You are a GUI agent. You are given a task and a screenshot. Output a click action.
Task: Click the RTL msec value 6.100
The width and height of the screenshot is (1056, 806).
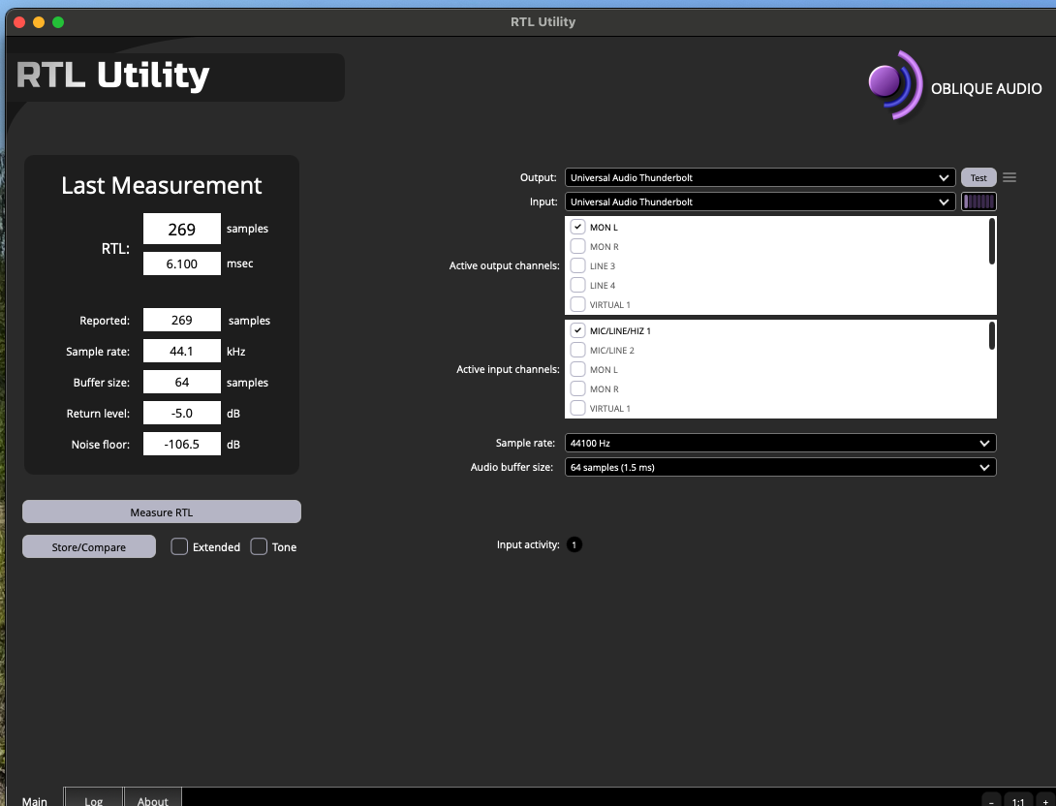point(182,263)
